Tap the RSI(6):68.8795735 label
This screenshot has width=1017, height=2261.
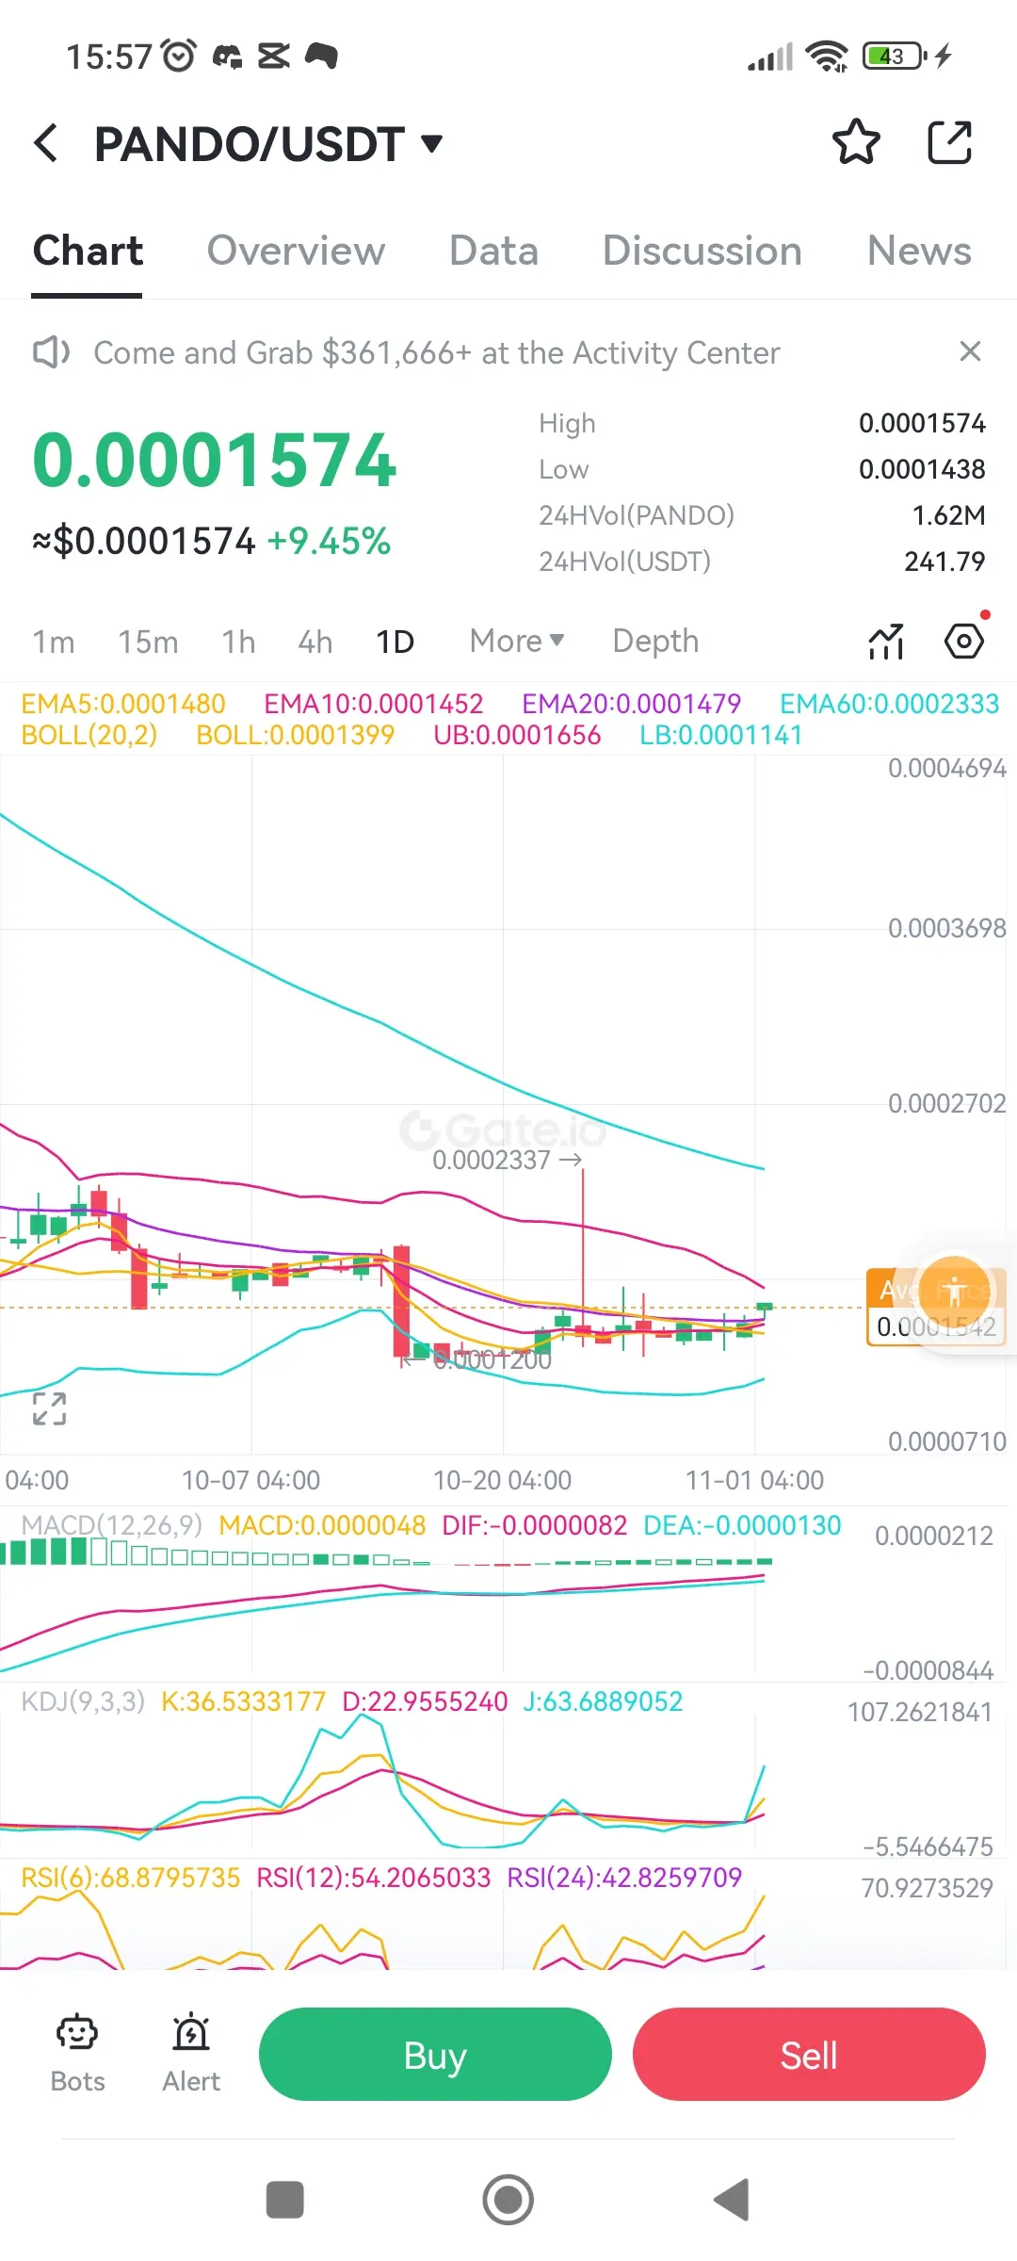[x=131, y=1878]
